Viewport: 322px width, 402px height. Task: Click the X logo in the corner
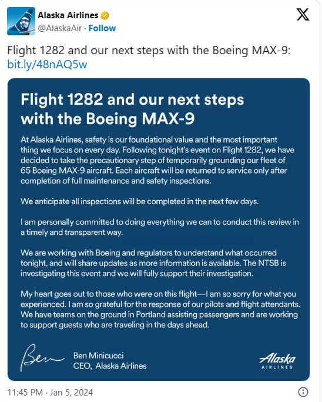pyautogui.click(x=303, y=15)
